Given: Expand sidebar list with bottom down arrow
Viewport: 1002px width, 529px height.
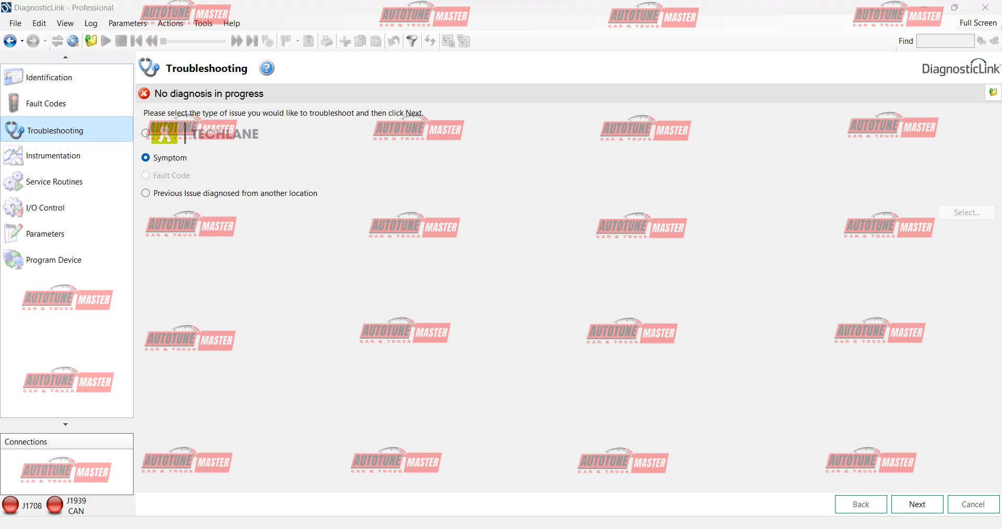Looking at the screenshot, I should point(65,424).
